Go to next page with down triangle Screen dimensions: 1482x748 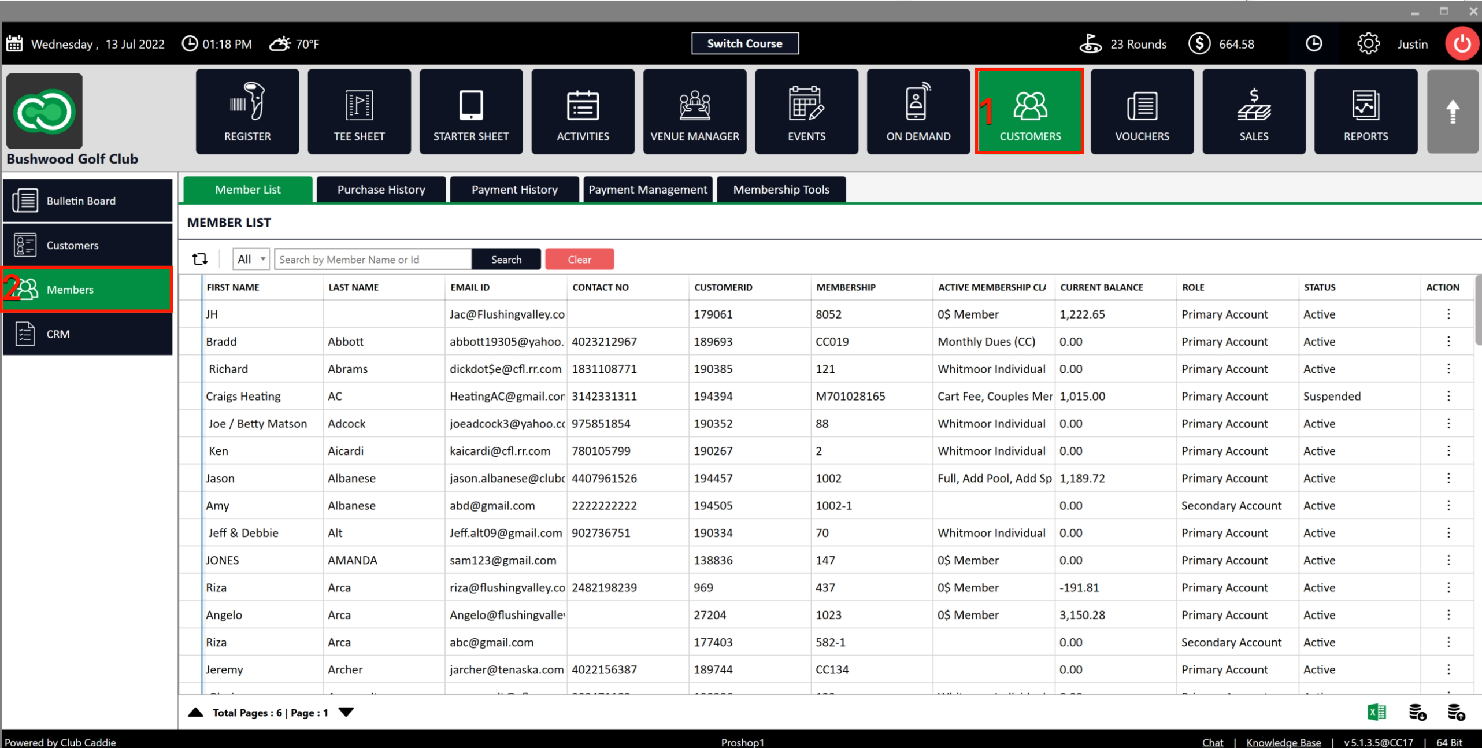[346, 712]
